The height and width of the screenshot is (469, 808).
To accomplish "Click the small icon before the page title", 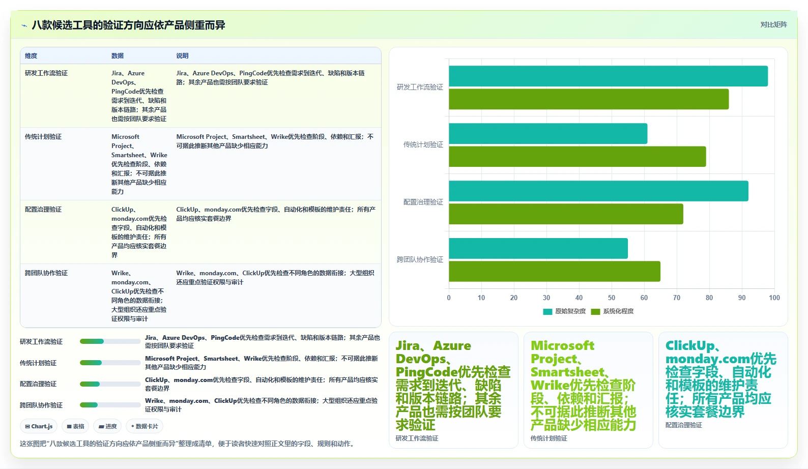I will [x=24, y=25].
